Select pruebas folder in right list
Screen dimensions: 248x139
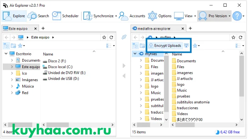pyautogui.click(x=181, y=96)
